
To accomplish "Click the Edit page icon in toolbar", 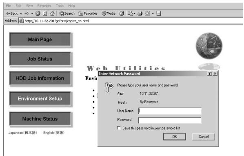I will (x=147, y=13).
